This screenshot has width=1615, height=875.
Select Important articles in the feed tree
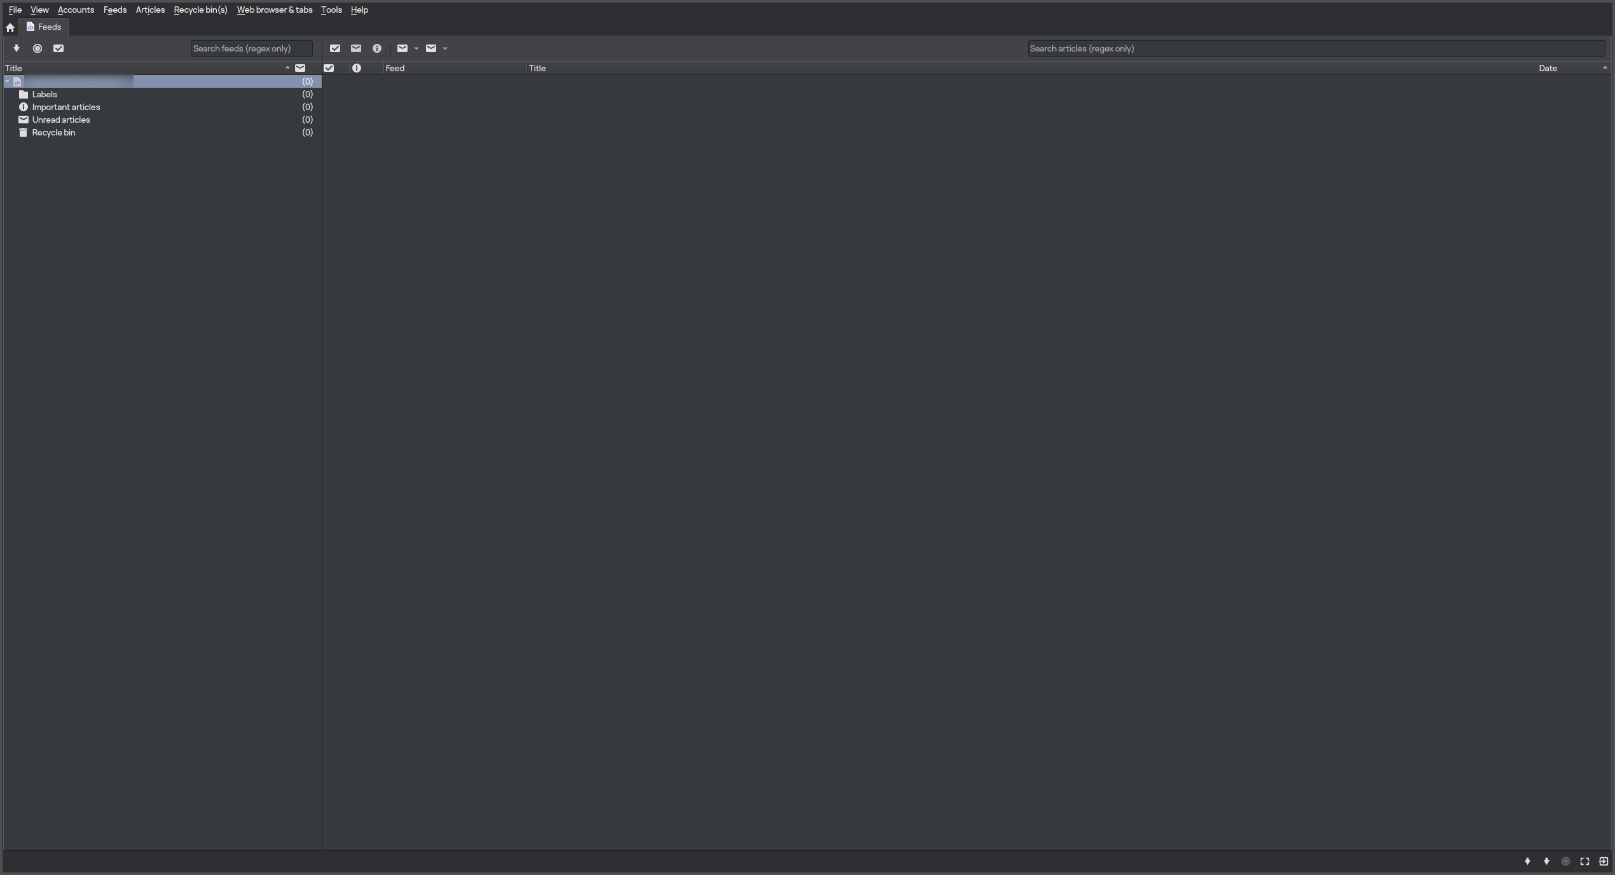coord(66,107)
